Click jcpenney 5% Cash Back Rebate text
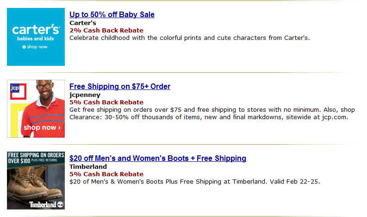 click(106, 102)
